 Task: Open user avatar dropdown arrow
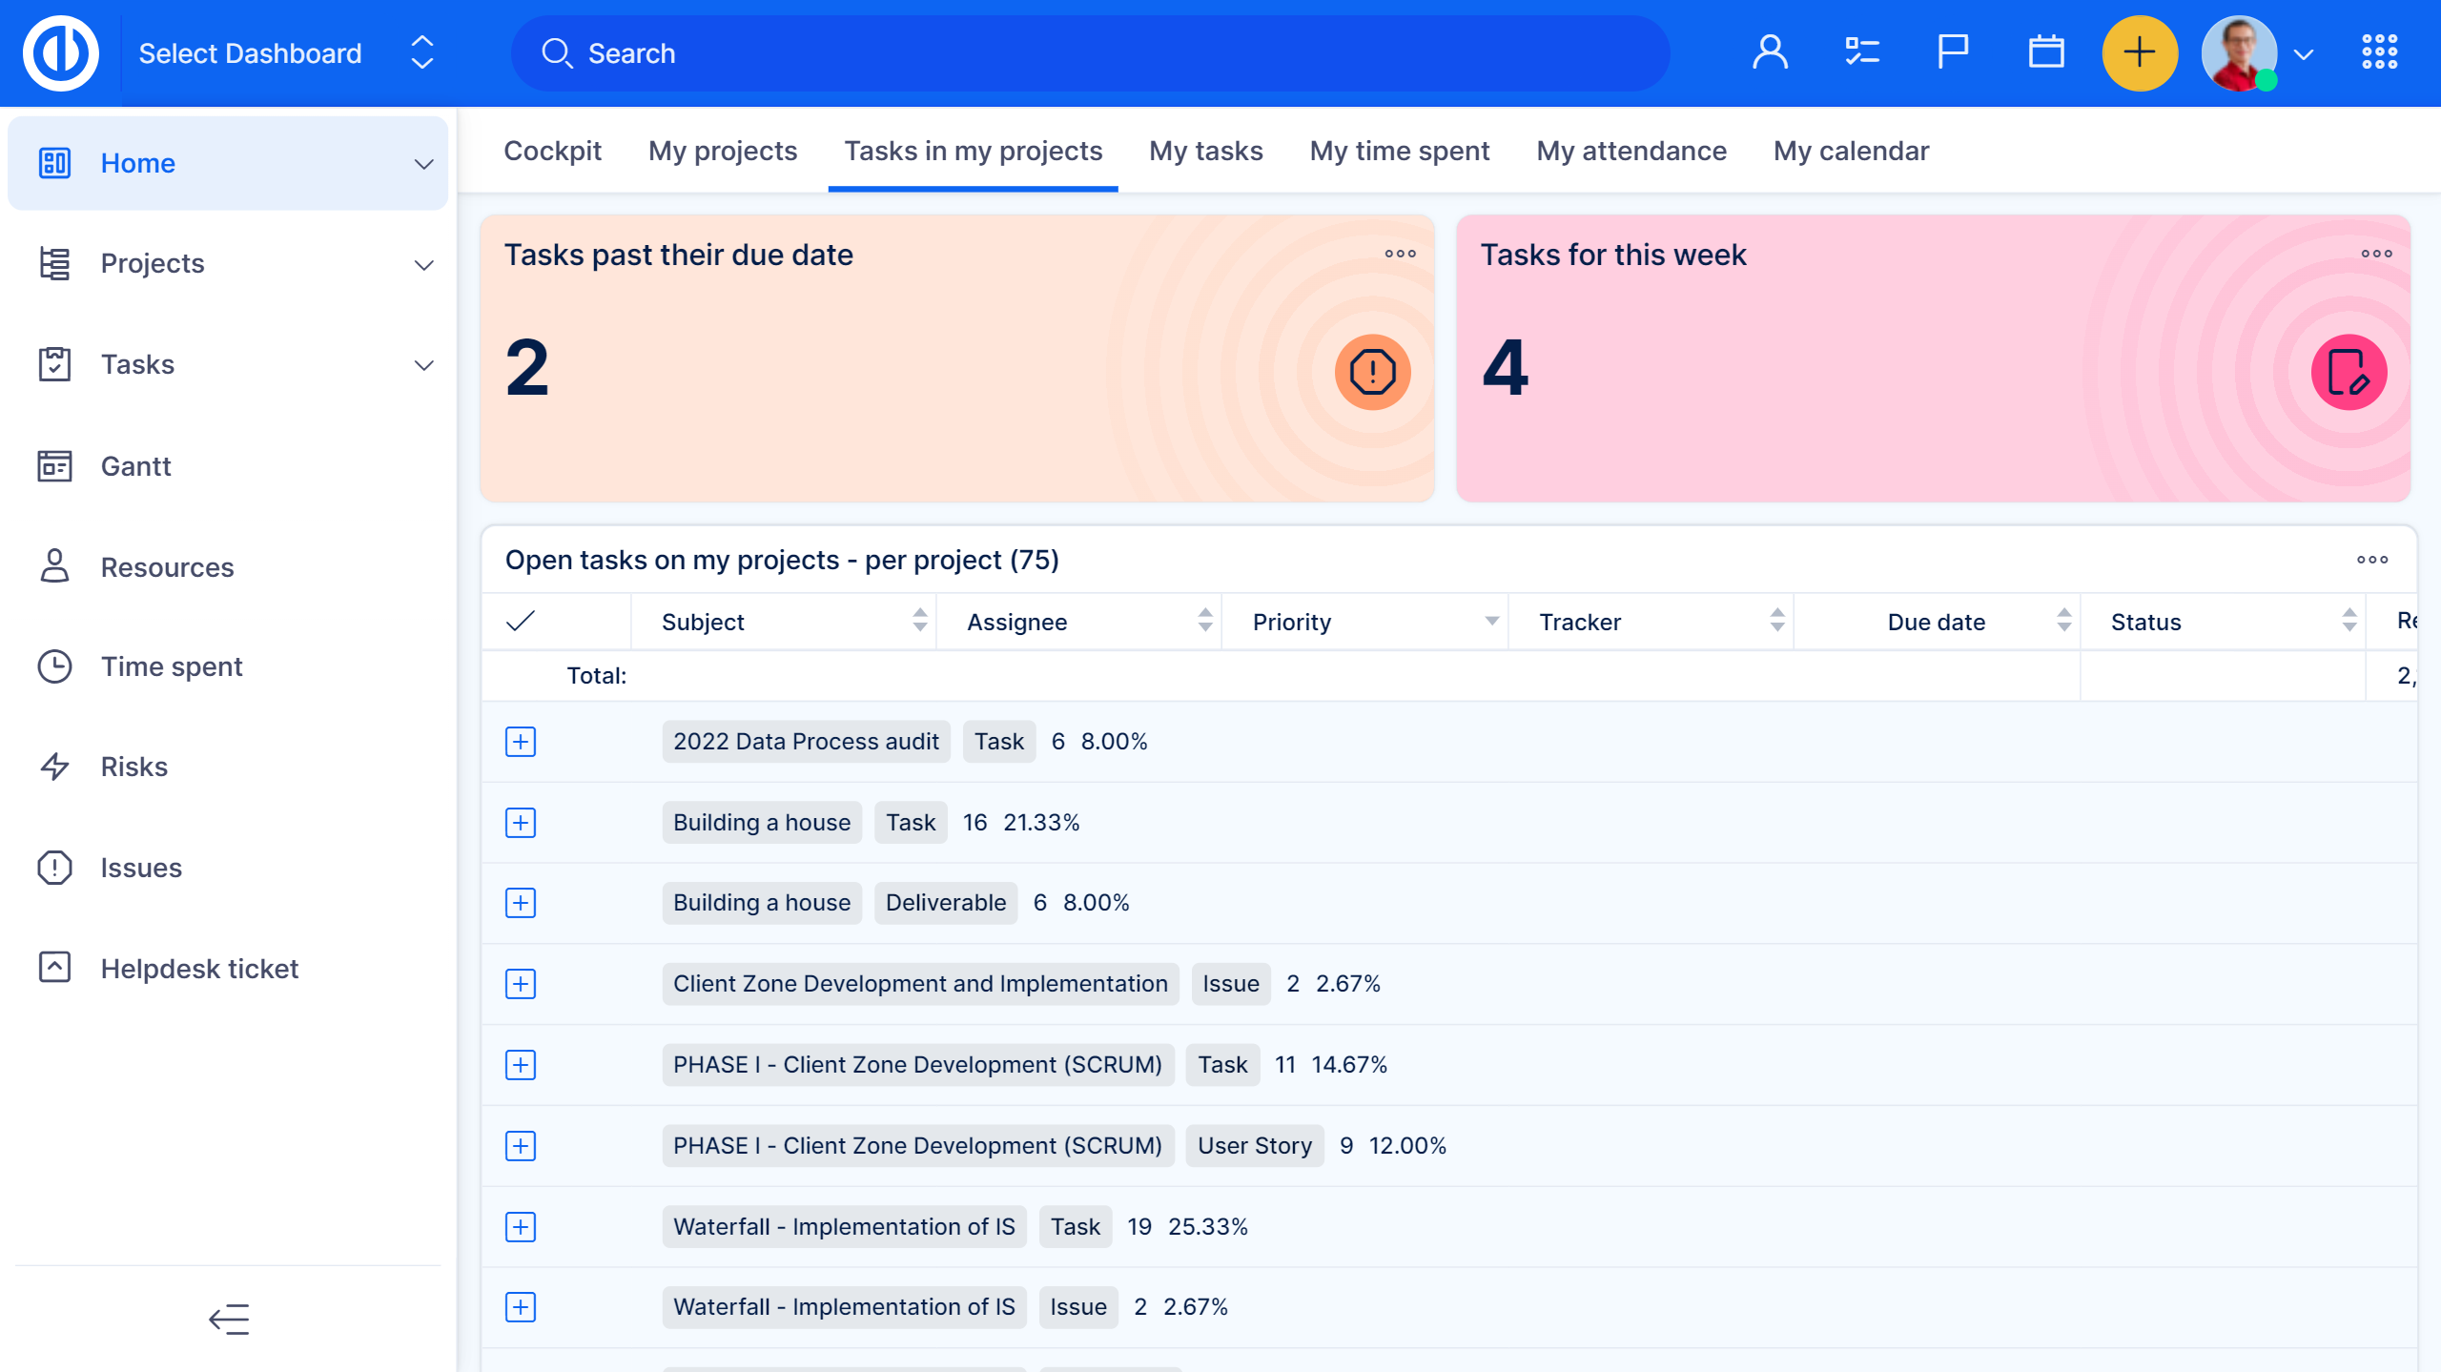pos(2305,54)
